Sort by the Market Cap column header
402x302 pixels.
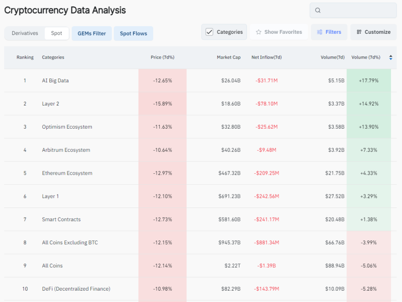point(228,57)
